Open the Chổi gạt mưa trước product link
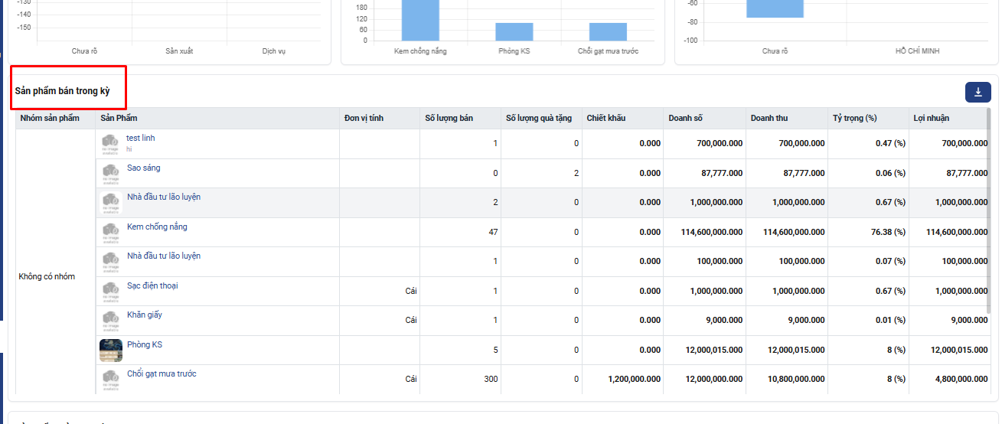Image resolution: width=1002 pixels, height=424 pixels. click(162, 373)
